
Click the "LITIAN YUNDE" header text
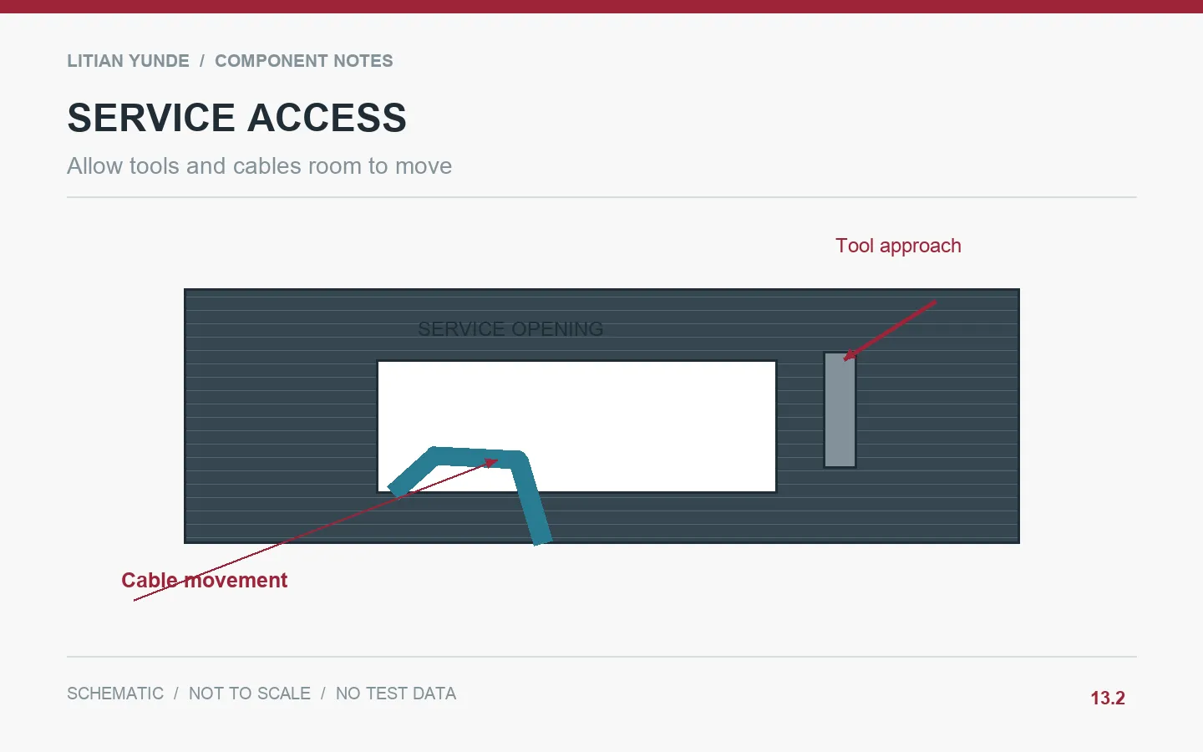[128, 61]
